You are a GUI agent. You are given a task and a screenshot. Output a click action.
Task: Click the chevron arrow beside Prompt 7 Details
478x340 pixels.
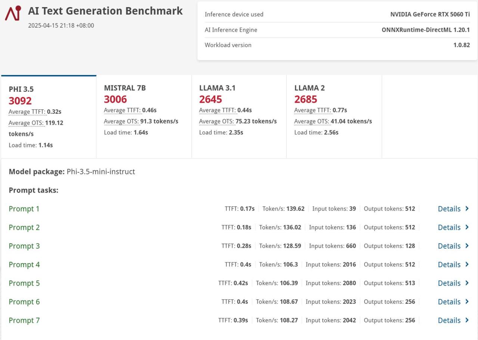click(x=467, y=320)
